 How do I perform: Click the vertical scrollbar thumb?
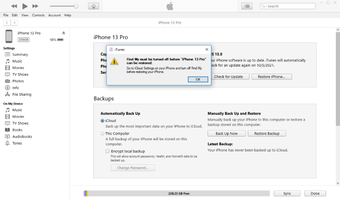pyautogui.click(x=338, y=79)
